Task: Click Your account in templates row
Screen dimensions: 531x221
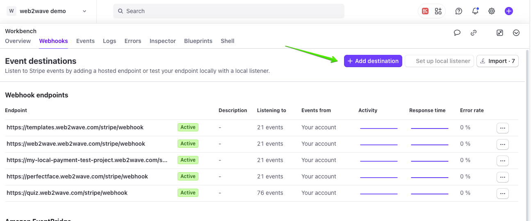Action: pyautogui.click(x=319, y=127)
